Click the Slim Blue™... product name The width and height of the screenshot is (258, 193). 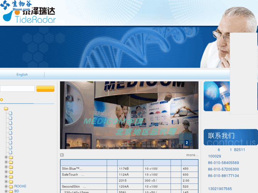(72, 169)
